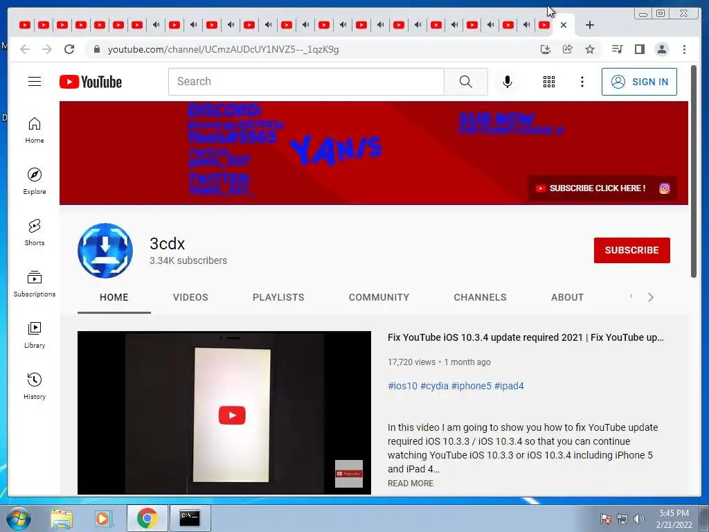Toggle the YouTube guide hamburger menu
This screenshot has width=709, height=532.
35,82
